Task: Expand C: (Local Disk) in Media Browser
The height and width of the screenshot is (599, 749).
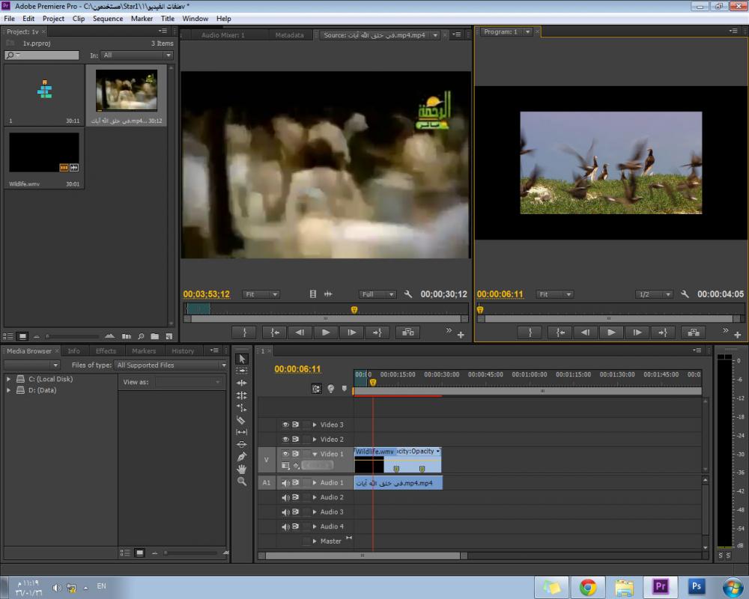Action: coord(8,379)
